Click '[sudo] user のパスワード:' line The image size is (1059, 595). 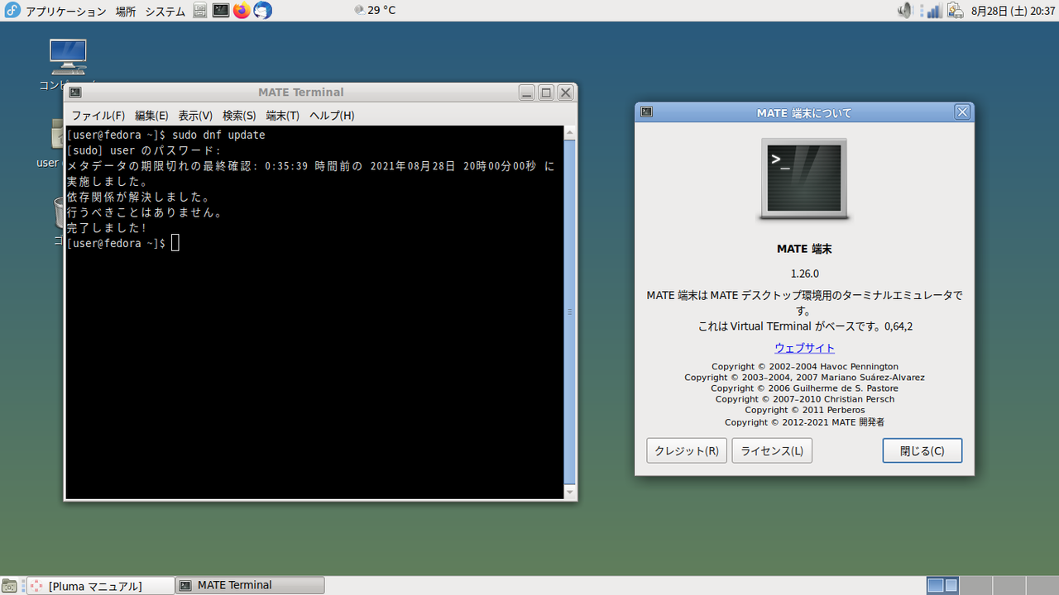pos(144,150)
